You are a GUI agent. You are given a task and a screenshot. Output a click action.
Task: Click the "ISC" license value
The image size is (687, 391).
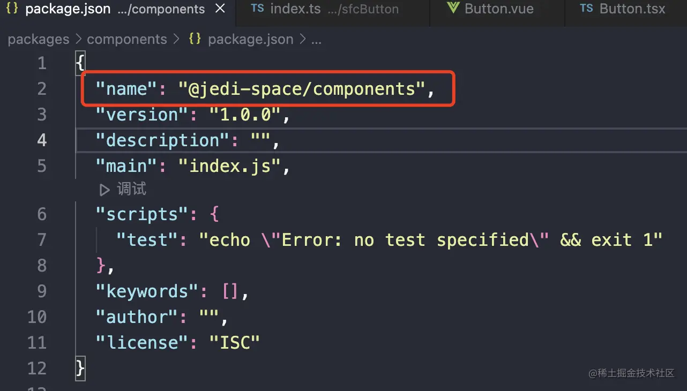coord(234,343)
